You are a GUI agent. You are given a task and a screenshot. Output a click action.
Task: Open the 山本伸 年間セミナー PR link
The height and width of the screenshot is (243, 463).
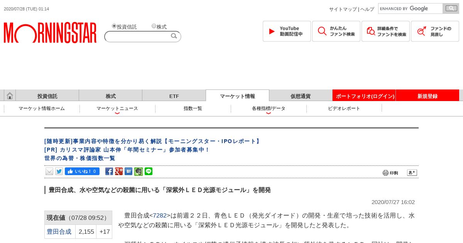click(127, 150)
